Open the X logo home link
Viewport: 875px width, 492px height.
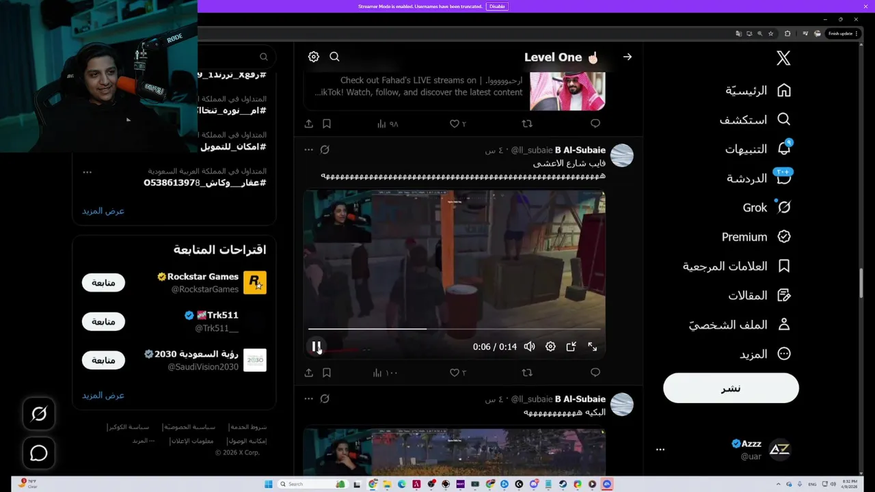point(783,58)
